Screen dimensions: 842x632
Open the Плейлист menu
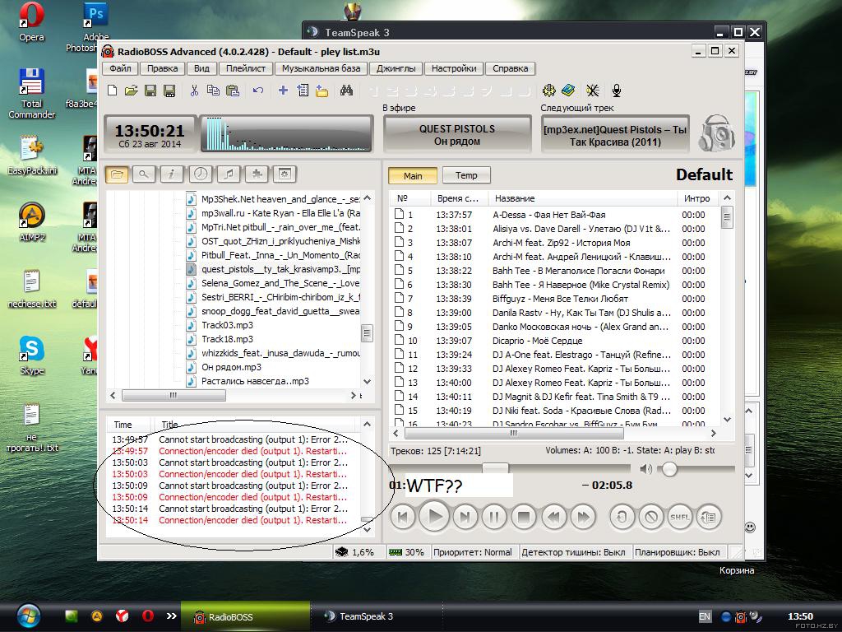click(x=245, y=68)
